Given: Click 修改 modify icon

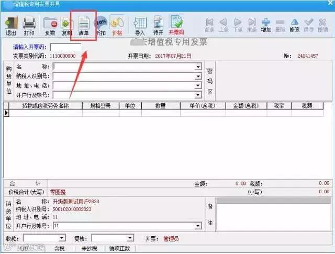Looking at the screenshot, I should point(294,25).
